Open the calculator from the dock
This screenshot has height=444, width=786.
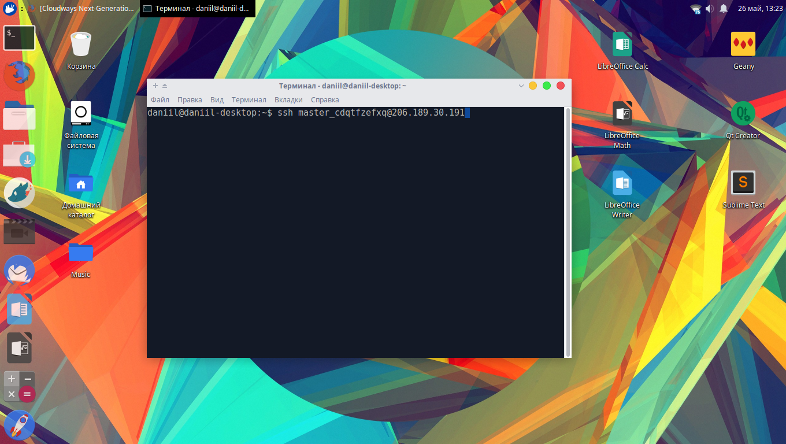coord(19,387)
